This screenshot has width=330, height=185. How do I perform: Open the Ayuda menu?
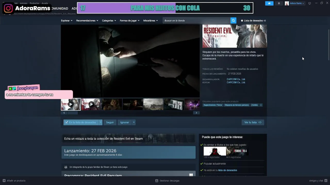tap(45, 3)
